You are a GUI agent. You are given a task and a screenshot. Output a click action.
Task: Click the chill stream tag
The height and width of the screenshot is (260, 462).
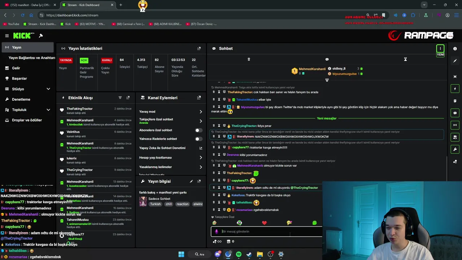pos(169,204)
